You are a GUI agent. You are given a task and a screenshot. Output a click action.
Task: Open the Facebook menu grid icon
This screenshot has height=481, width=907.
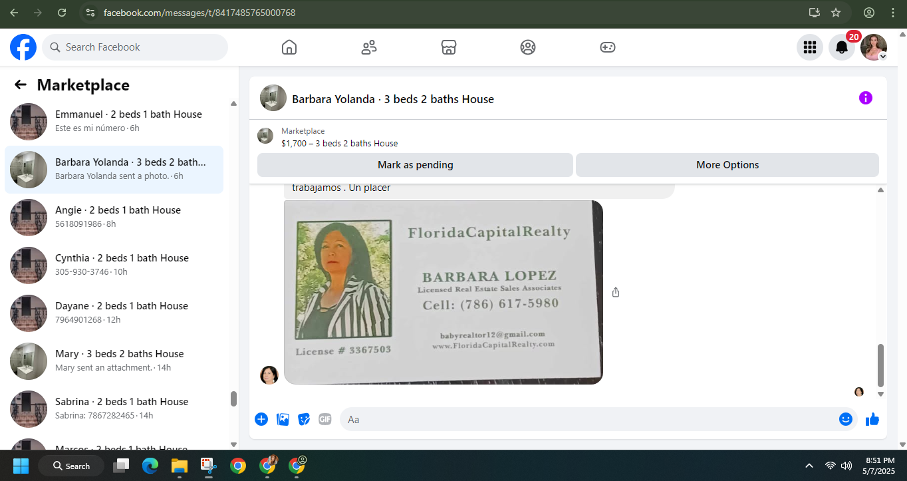pos(810,47)
